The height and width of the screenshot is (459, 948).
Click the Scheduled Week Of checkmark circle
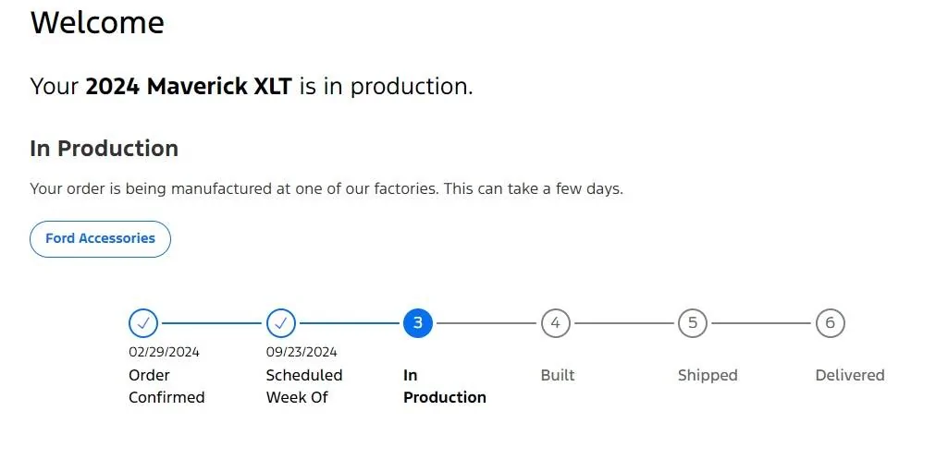(x=280, y=323)
